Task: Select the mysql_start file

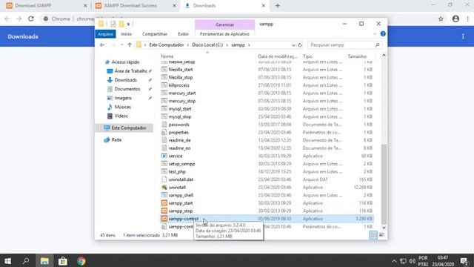Action: (180, 109)
